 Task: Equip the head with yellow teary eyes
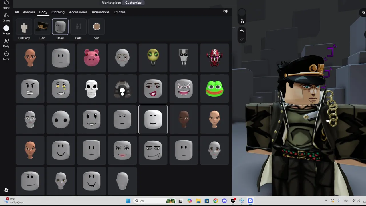(x=61, y=89)
